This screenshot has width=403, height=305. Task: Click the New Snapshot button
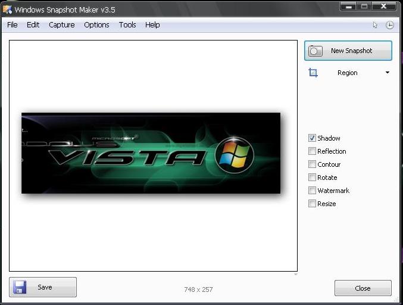point(348,51)
